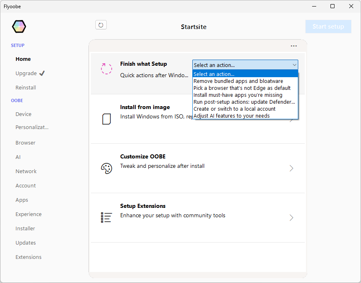Open the Extensions sidebar page
The image size is (361, 283).
(29, 257)
